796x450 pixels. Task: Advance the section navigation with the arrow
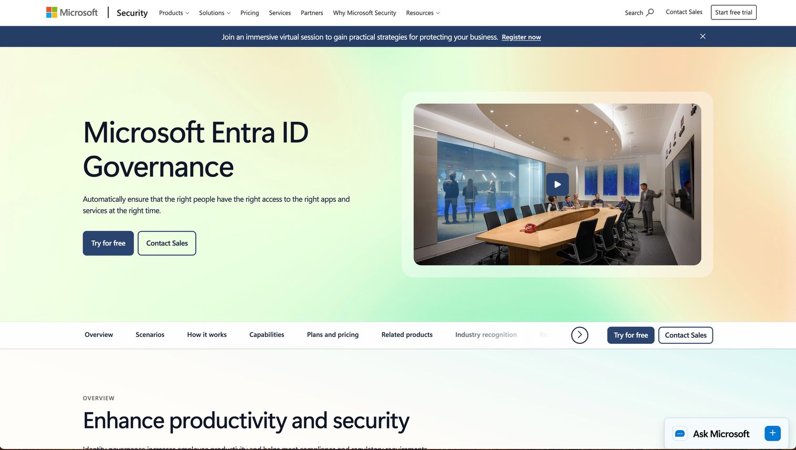(x=579, y=335)
